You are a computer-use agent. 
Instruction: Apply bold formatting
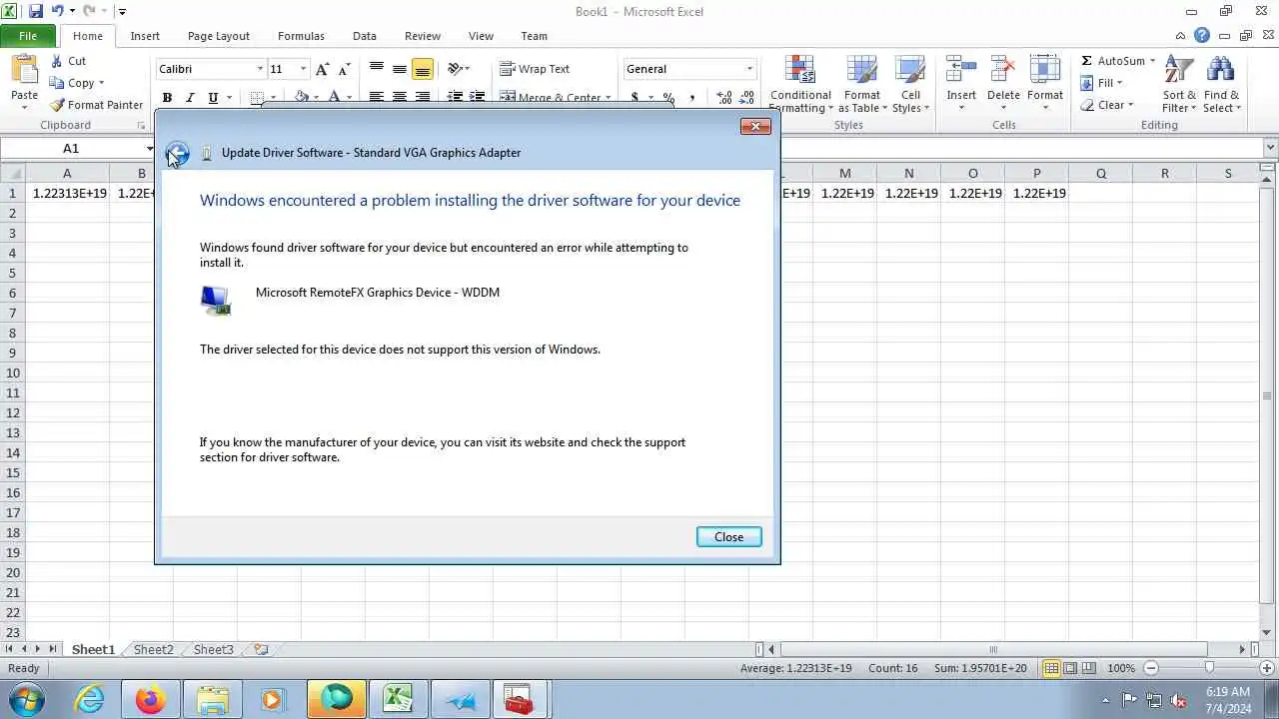point(167,98)
